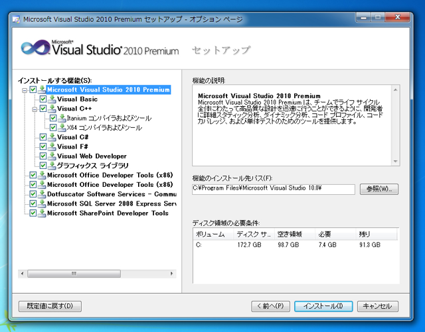425x332 pixels.
Task: Click install icon beside Visual C#
Action: [52, 137]
